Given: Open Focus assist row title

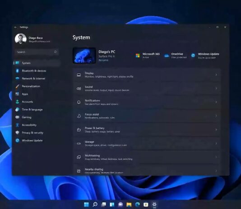Looking at the screenshot, I should (92, 114).
